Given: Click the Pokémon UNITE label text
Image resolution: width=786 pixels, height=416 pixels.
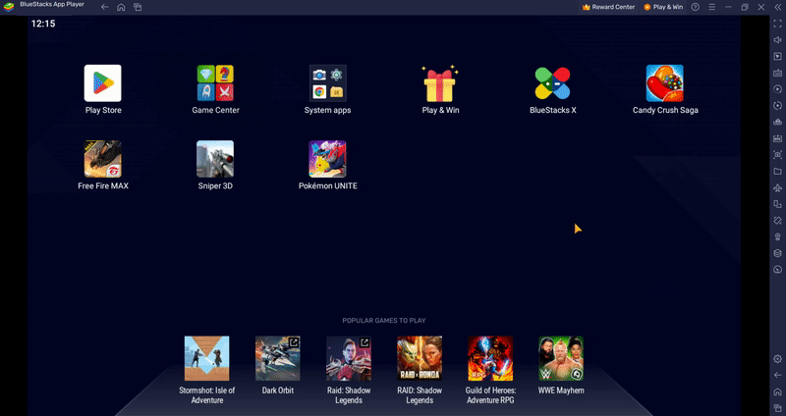Looking at the screenshot, I should click(x=328, y=185).
